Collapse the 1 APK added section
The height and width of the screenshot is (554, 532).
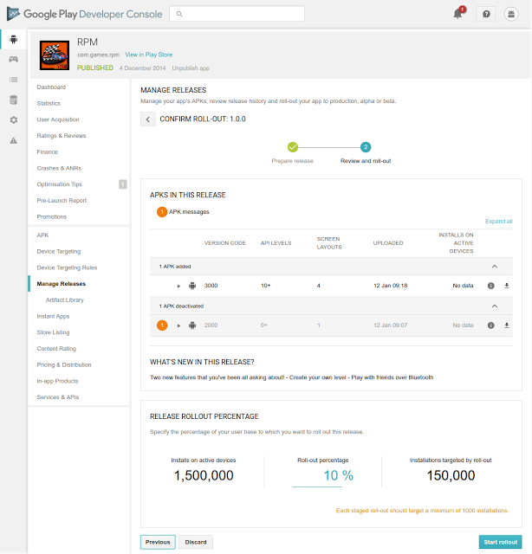(495, 267)
